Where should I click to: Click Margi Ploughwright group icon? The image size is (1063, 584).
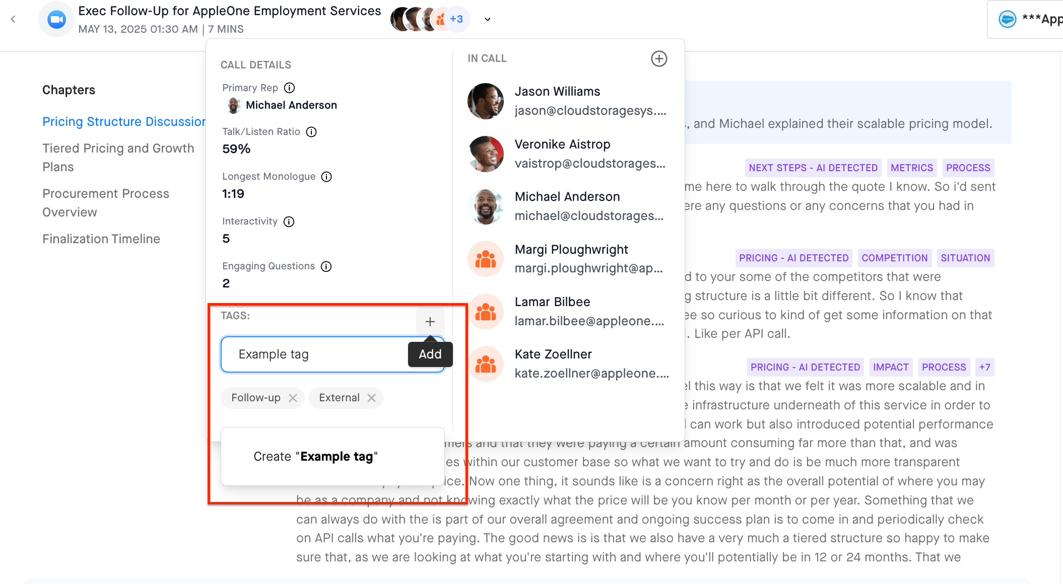[x=486, y=259]
